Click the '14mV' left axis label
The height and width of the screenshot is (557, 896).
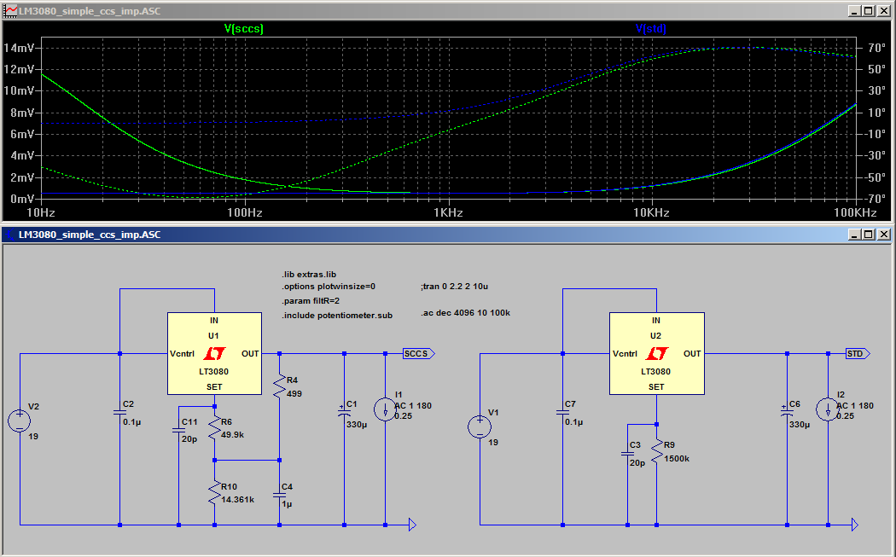point(19,48)
